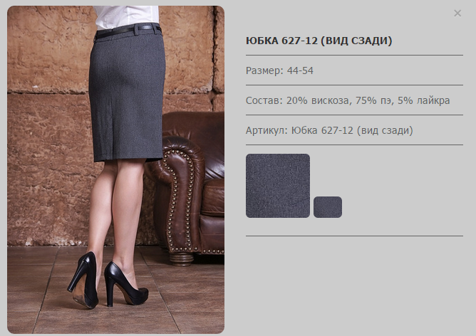Close the product popup with the X
476x336 pixels.
click(457, 13)
